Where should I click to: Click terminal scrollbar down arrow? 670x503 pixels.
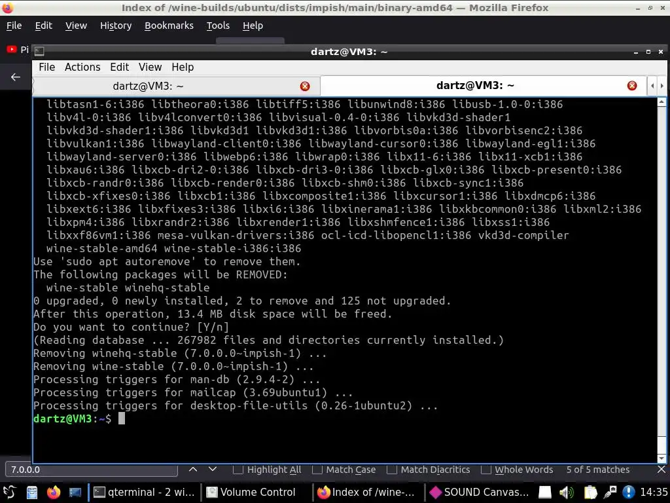[661, 458]
